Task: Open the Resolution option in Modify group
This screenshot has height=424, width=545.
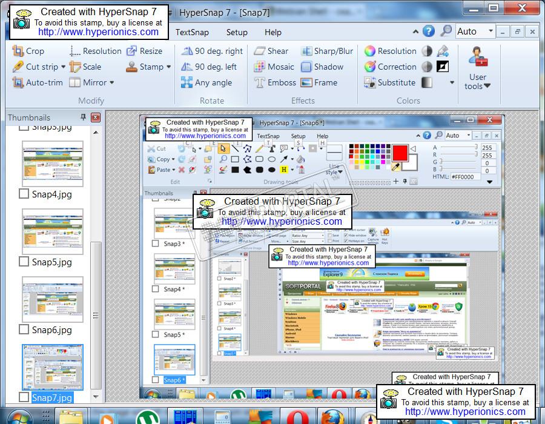Action: 95,51
